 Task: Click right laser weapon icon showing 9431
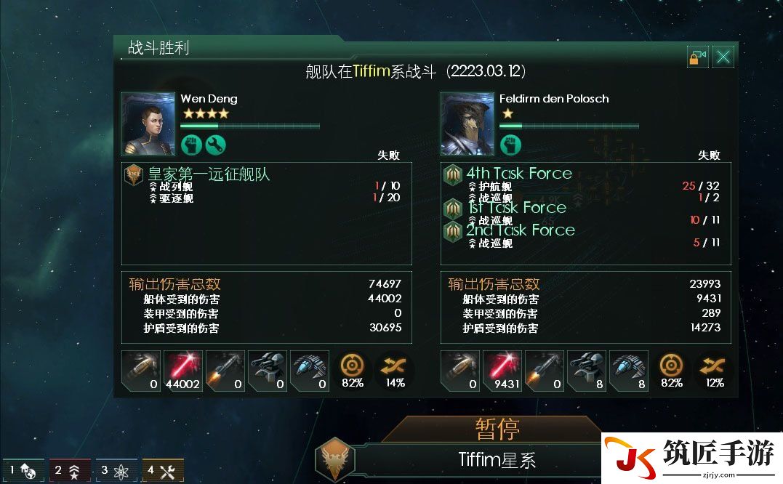(x=502, y=371)
